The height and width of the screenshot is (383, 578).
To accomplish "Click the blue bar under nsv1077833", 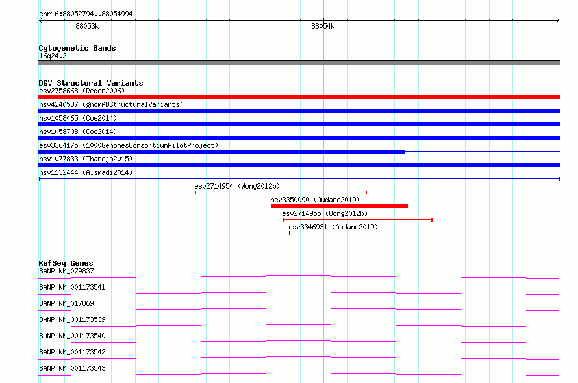I will click(299, 165).
